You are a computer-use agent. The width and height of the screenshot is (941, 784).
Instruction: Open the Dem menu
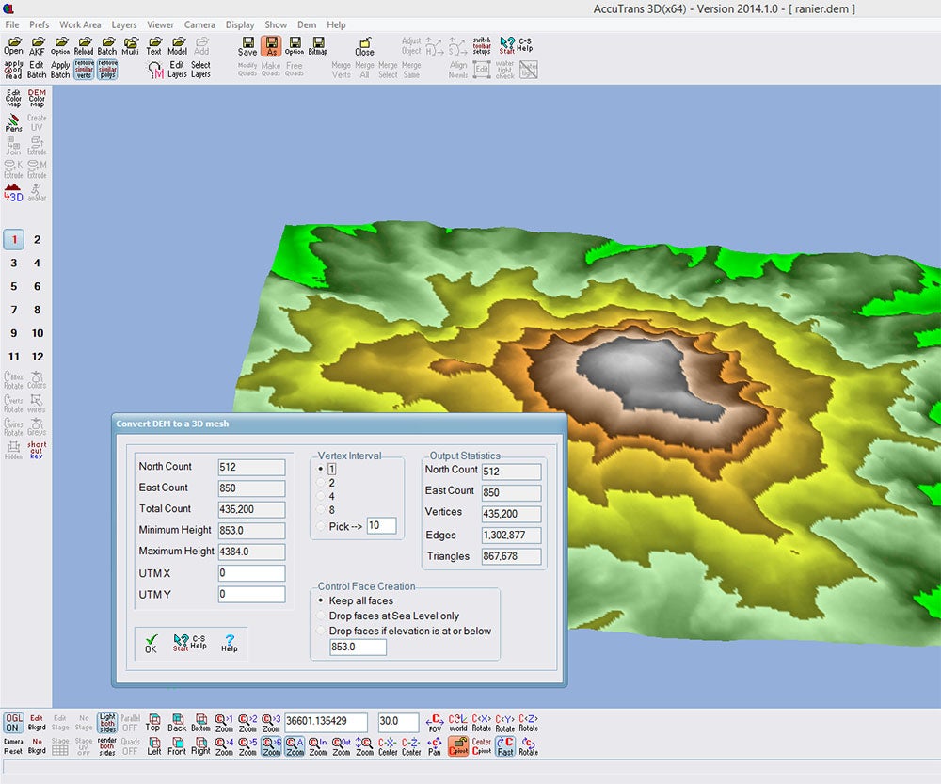pos(307,24)
